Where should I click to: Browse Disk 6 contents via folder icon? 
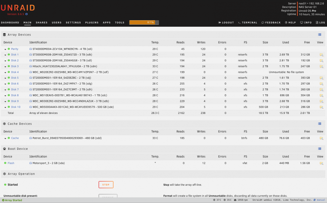[321, 84]
